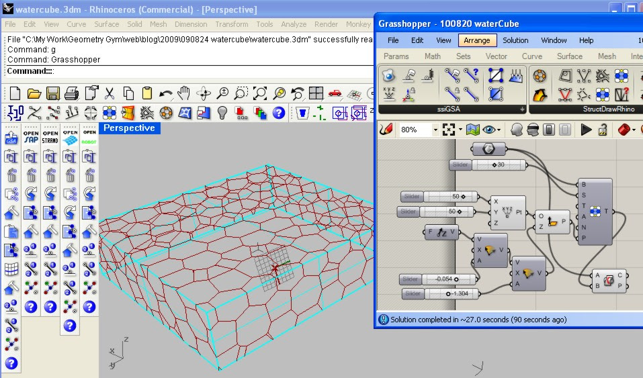This screenshot has width=643, height=378.
Task: Toggle the blindfolded head hide-preview icon
Action: (x=533, y=130)
